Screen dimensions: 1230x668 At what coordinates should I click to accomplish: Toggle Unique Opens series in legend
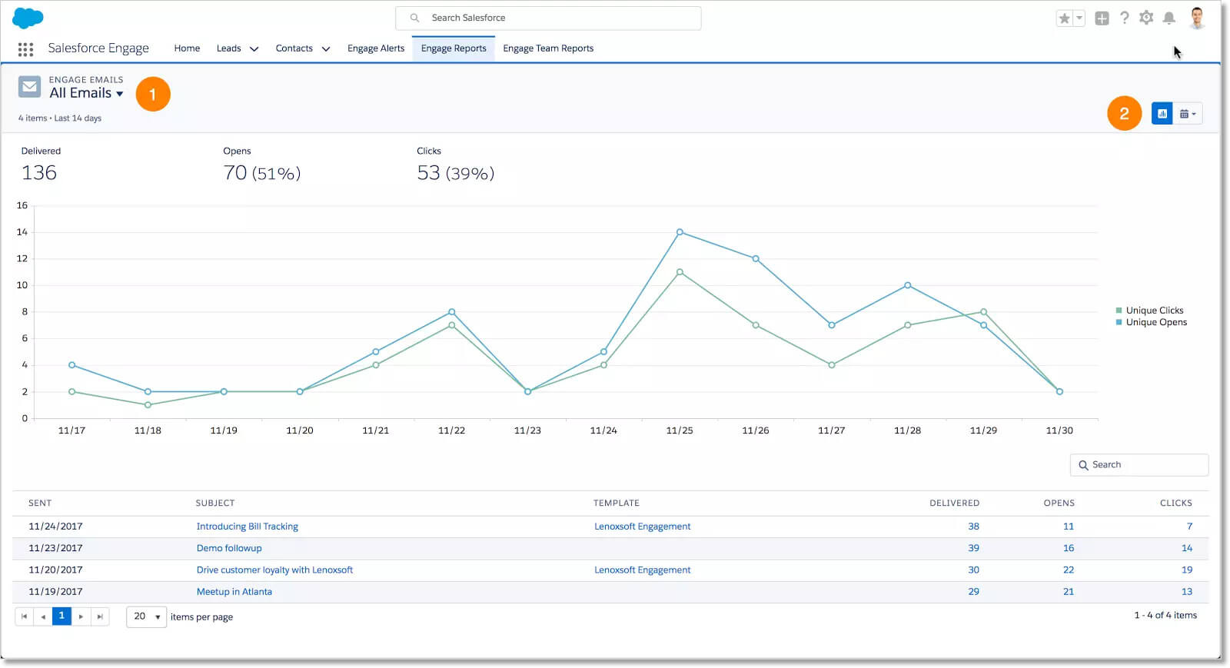tap(1155, 322)
